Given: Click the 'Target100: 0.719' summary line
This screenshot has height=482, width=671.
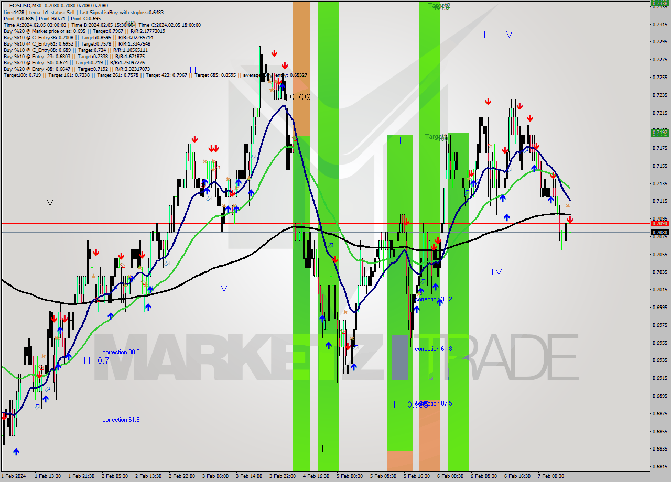Looking at the screenshot, I should [155, 75].
